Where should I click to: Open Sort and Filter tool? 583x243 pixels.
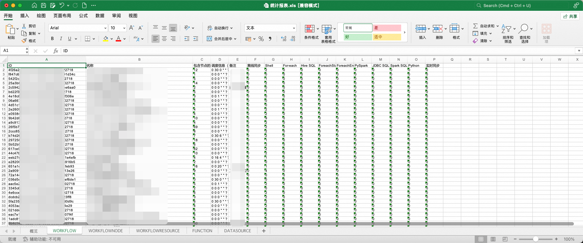click(506, 29)
